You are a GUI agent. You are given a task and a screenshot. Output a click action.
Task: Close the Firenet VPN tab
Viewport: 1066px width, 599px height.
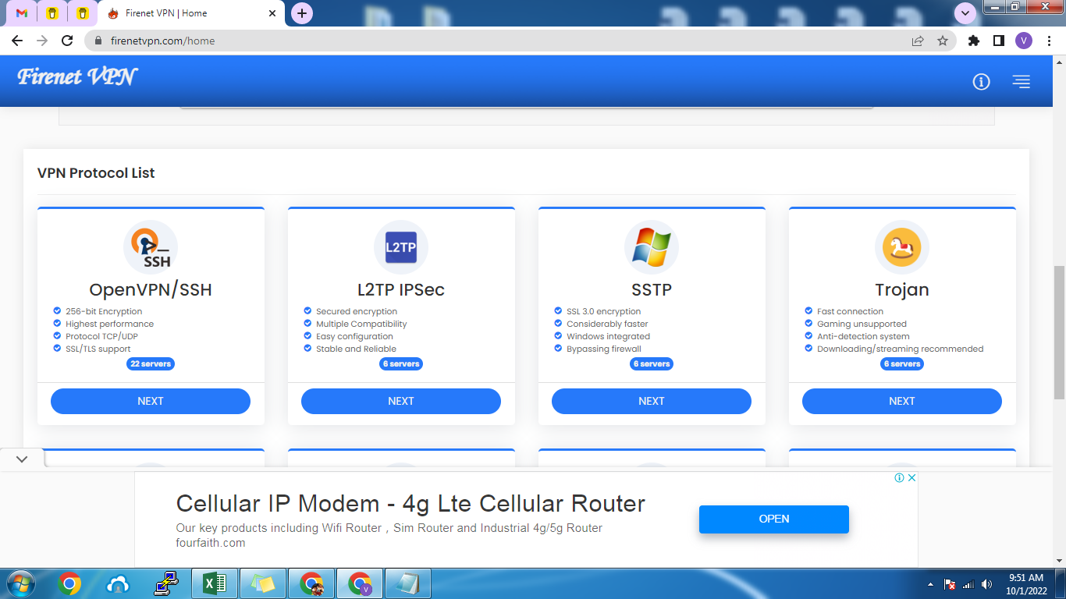pos(272,13)
